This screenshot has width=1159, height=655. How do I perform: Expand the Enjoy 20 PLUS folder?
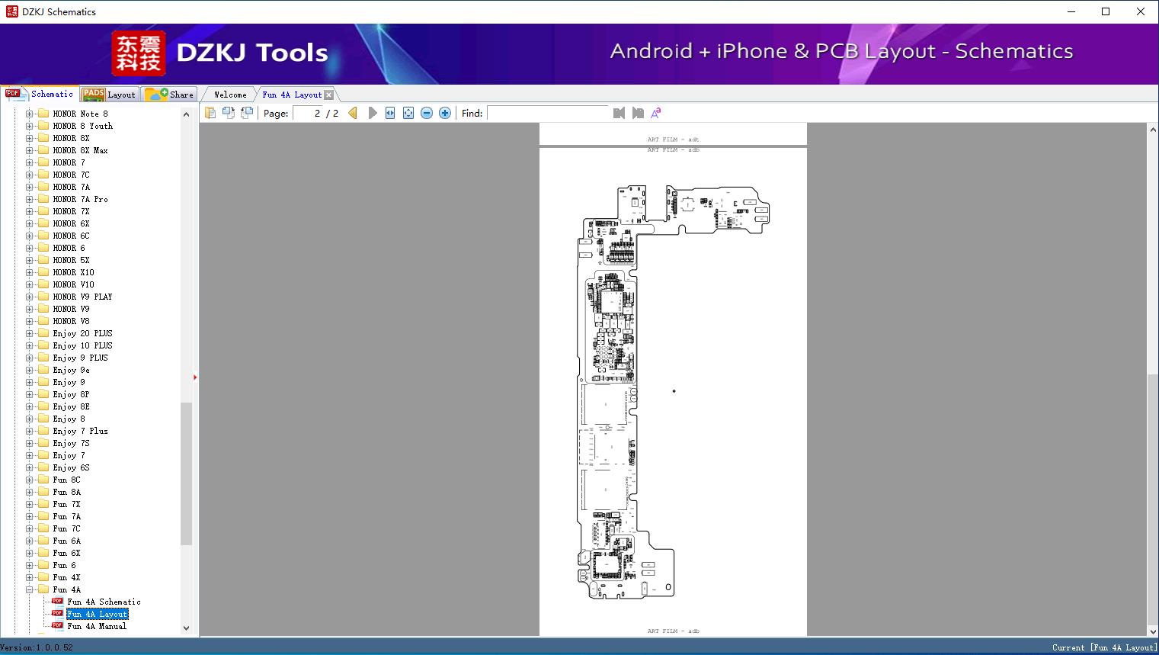pyautogui.click(x=30, y=333)
